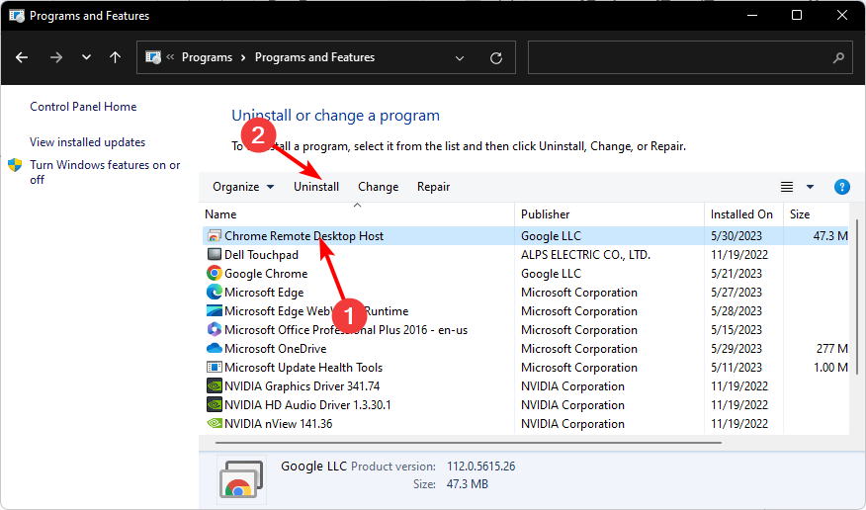Viewport: 866px width, 510px height.
Task: Open Turn Windows features on or off
Action: (105, 172)
